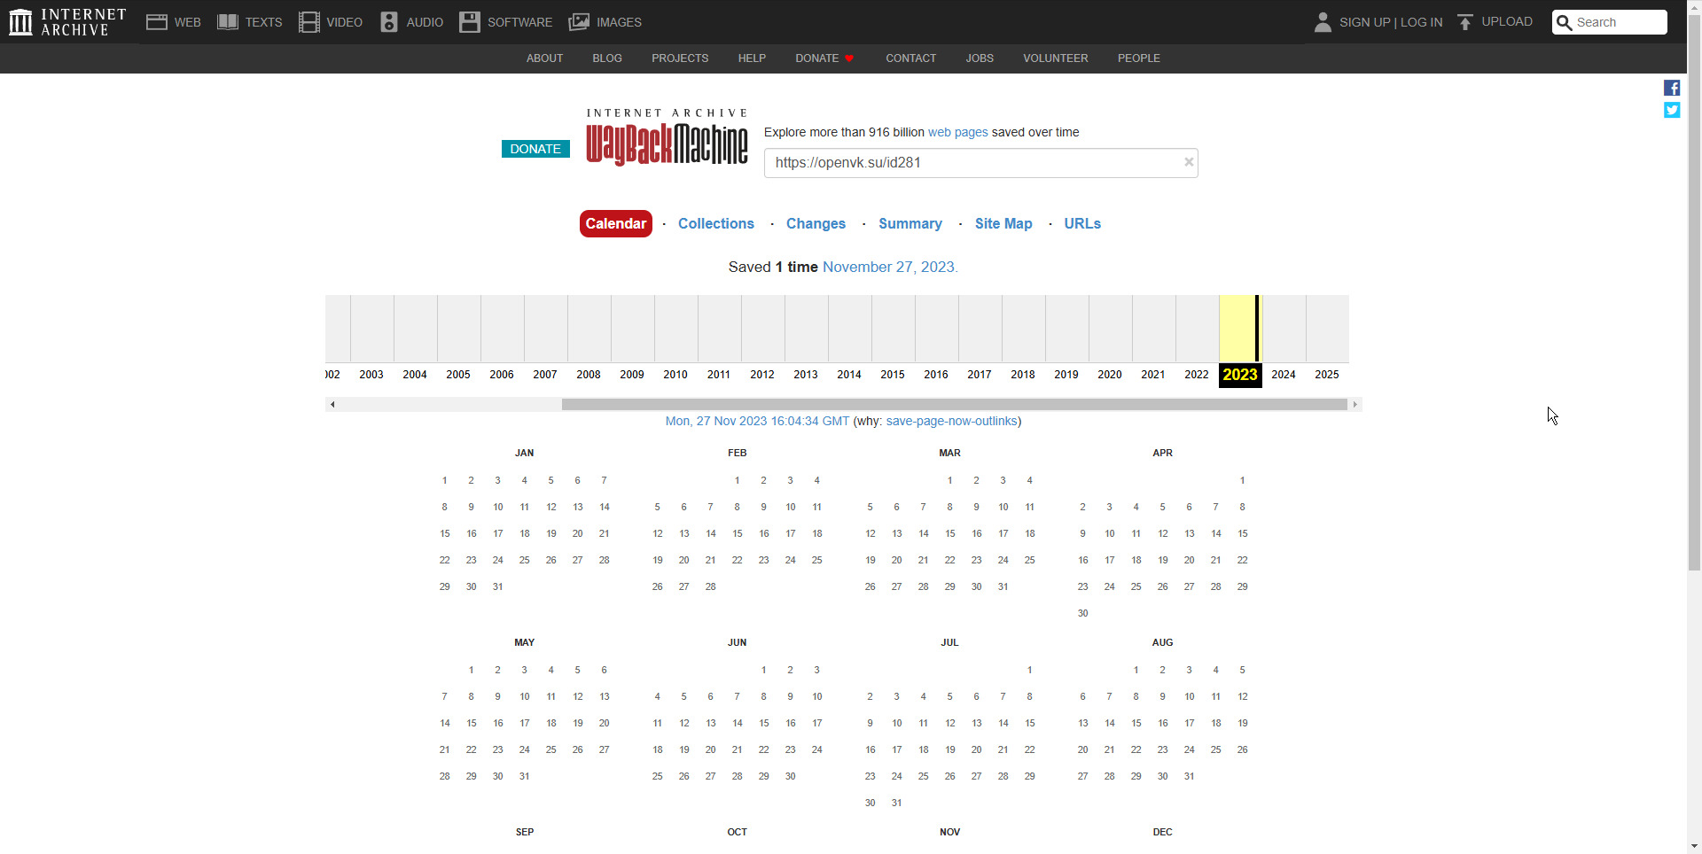Open the 'web pages' link
Viewport: 1702px width, 854px height.
point(957,132)
